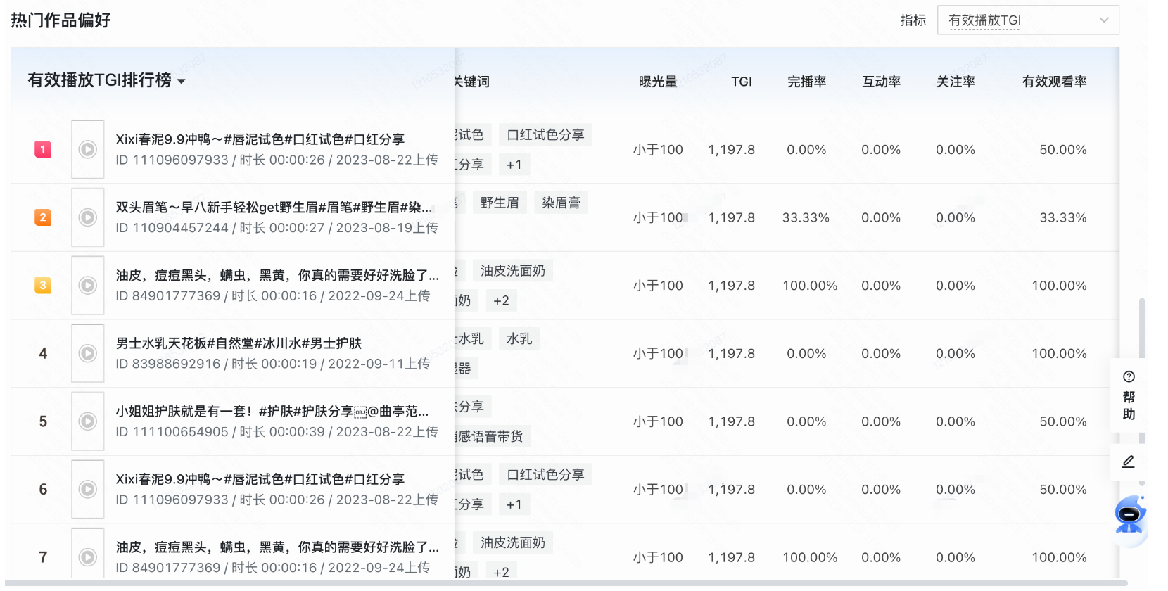This screenshot has height=591, width=1168.
Task: Play the rank 1 Xixi春泥 video thumbnail
Action: coord(88,149)
